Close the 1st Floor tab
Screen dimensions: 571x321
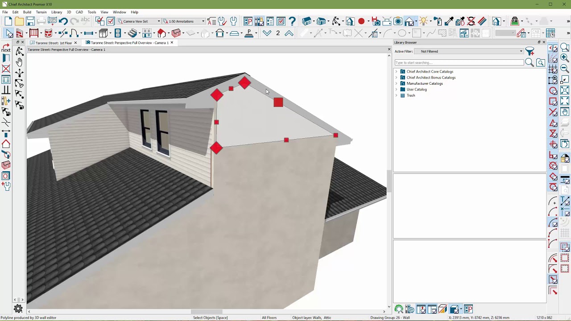click(x=75, y=43)
